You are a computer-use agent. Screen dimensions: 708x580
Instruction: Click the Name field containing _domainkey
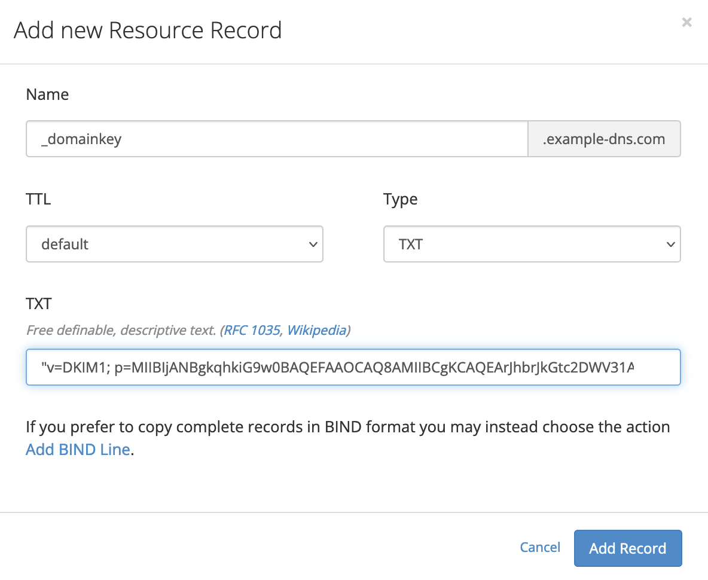[x=277, y=139]
